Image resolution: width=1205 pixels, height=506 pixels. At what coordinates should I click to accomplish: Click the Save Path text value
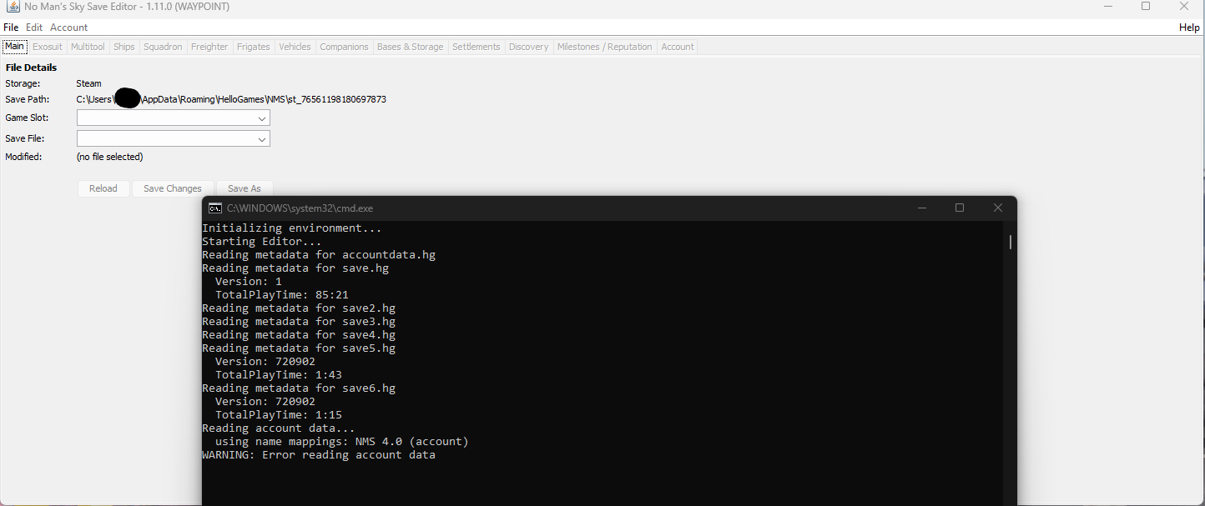[x=231, y=99]
